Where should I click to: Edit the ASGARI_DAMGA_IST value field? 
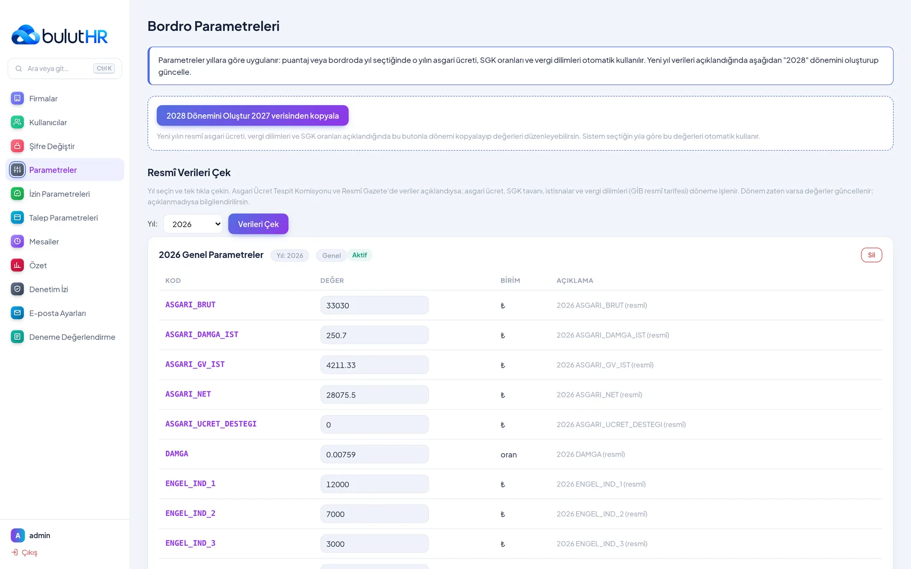pyautogui.click(x=375, y=335)
